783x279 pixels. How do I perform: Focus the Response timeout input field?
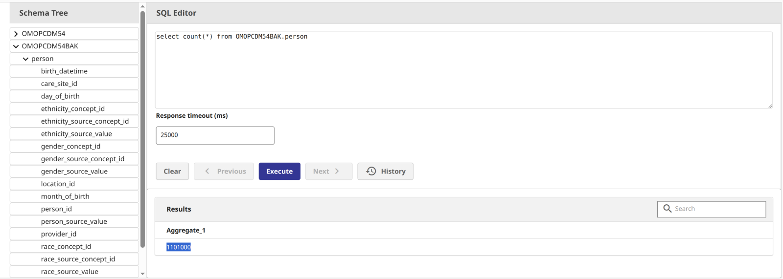click(215, 135)
